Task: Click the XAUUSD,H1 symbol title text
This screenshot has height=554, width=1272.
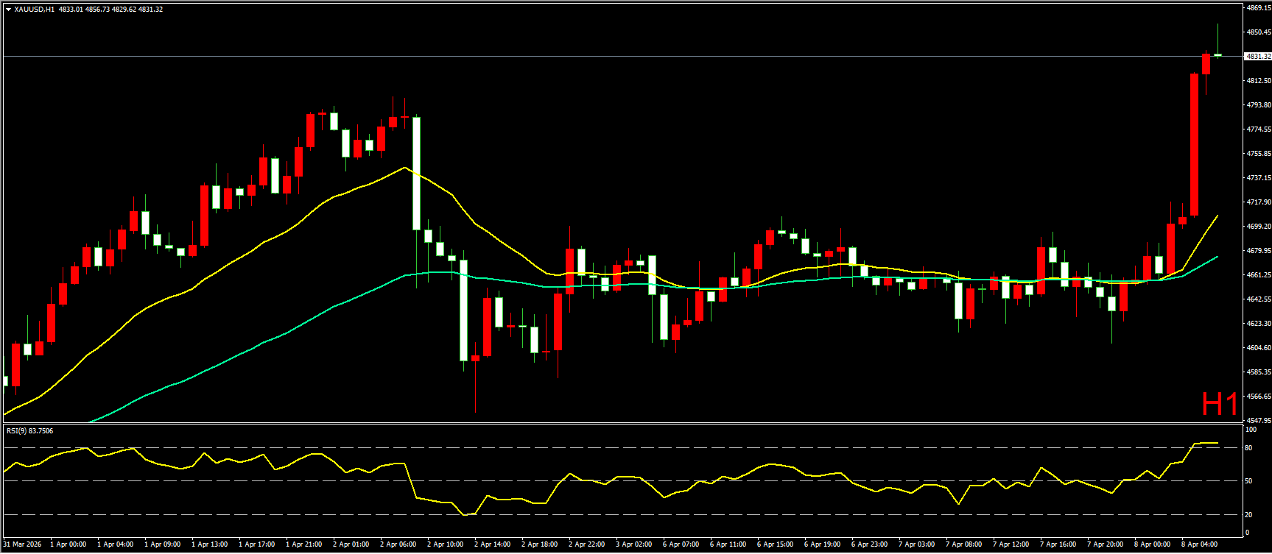Action: click(34, 10)
